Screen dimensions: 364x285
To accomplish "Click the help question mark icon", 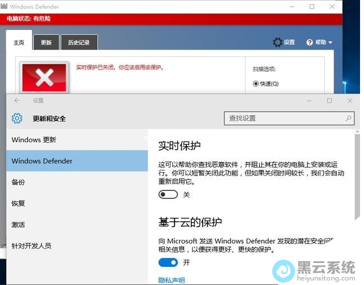I will coord(309,42).
